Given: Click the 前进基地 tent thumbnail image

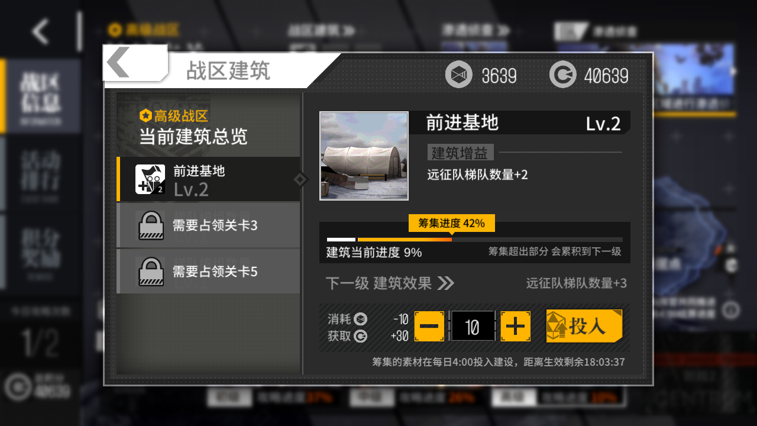Looking at the screenshot, I should coord(364,156).
